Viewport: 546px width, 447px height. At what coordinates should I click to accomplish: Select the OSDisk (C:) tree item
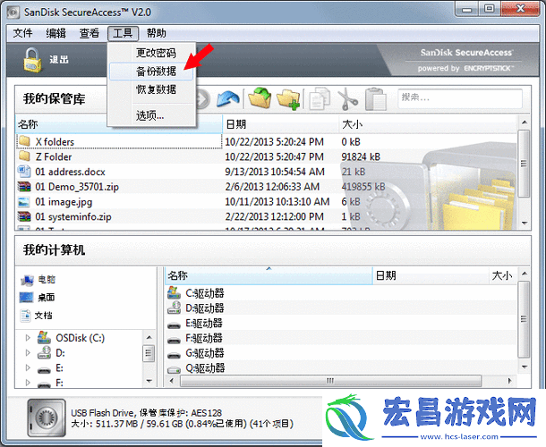tap(80, 338)
